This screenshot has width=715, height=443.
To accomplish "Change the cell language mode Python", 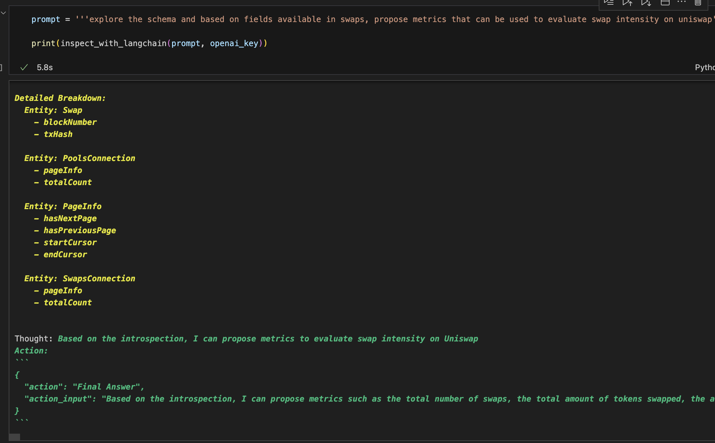I will [x=704, y=67].
